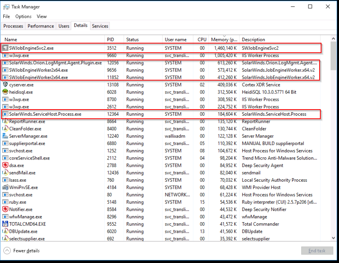Image resolution: width=339 pixels, height=263 pixels.
Task: Click the HeidiSQL 10.3.0.5771 64 Bit description
Action: [x=269, y=92]
